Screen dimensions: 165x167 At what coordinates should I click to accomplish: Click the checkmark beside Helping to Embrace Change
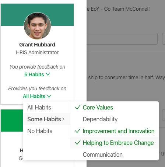78,143
